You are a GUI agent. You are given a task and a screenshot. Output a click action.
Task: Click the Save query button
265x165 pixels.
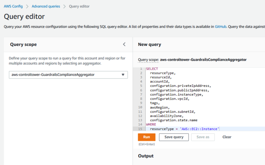tap(174, 137)
